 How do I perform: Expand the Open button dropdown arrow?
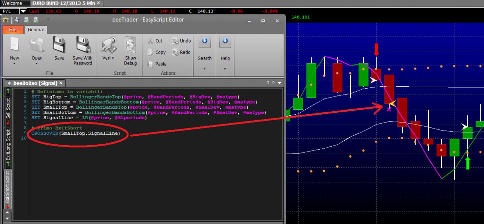(37, 64)
